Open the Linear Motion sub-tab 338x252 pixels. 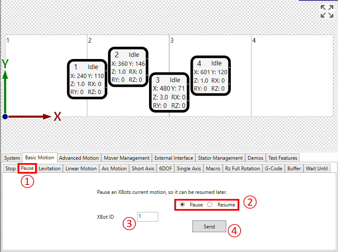coord(81,169)
